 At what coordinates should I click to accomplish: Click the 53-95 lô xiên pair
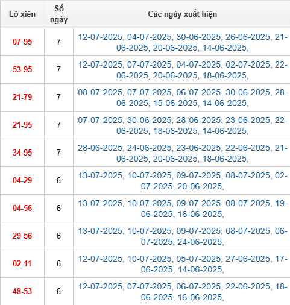click(x=22, y=69)
